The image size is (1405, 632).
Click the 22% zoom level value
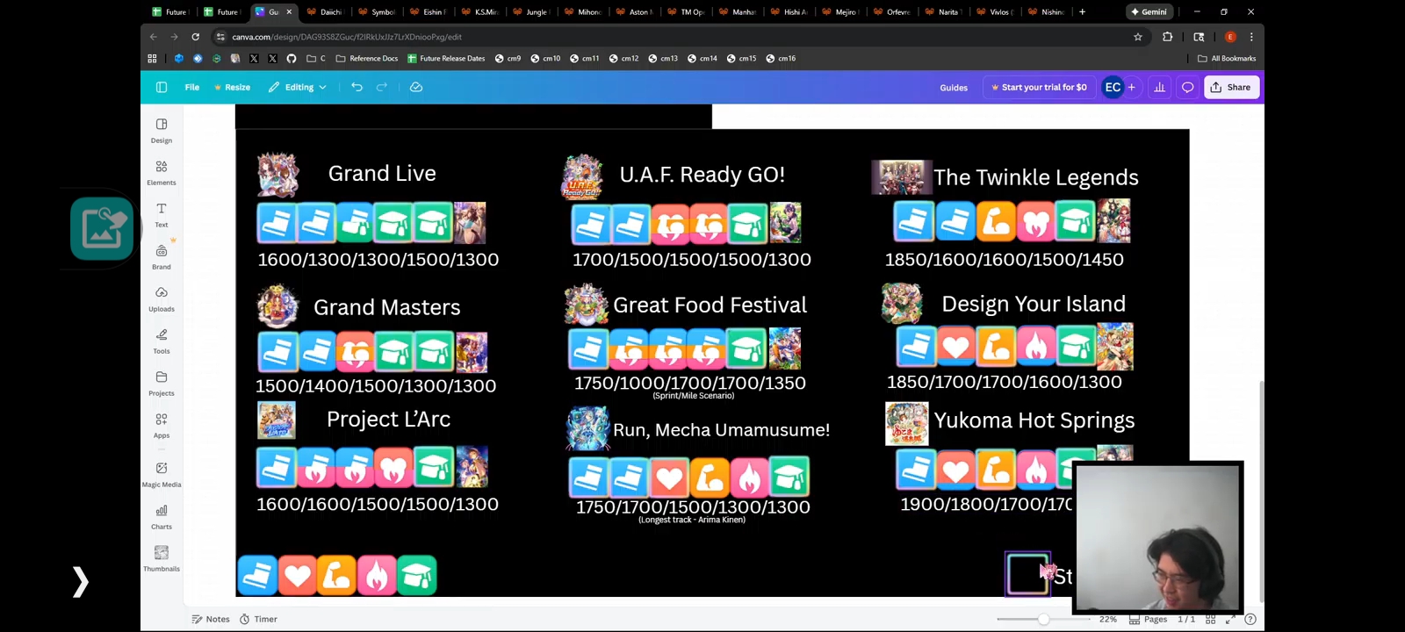1108,619
